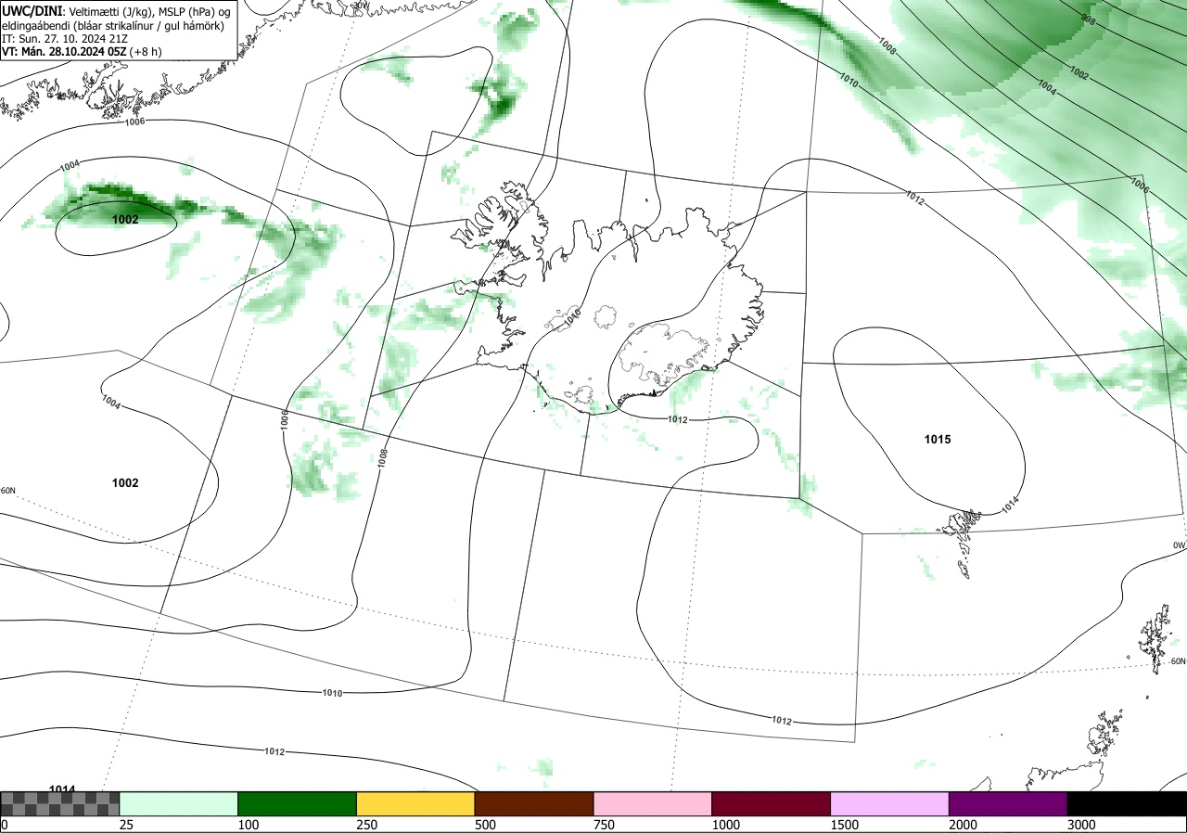
Task: Click the legend value "3000"
Action: tap(1082, 825)
